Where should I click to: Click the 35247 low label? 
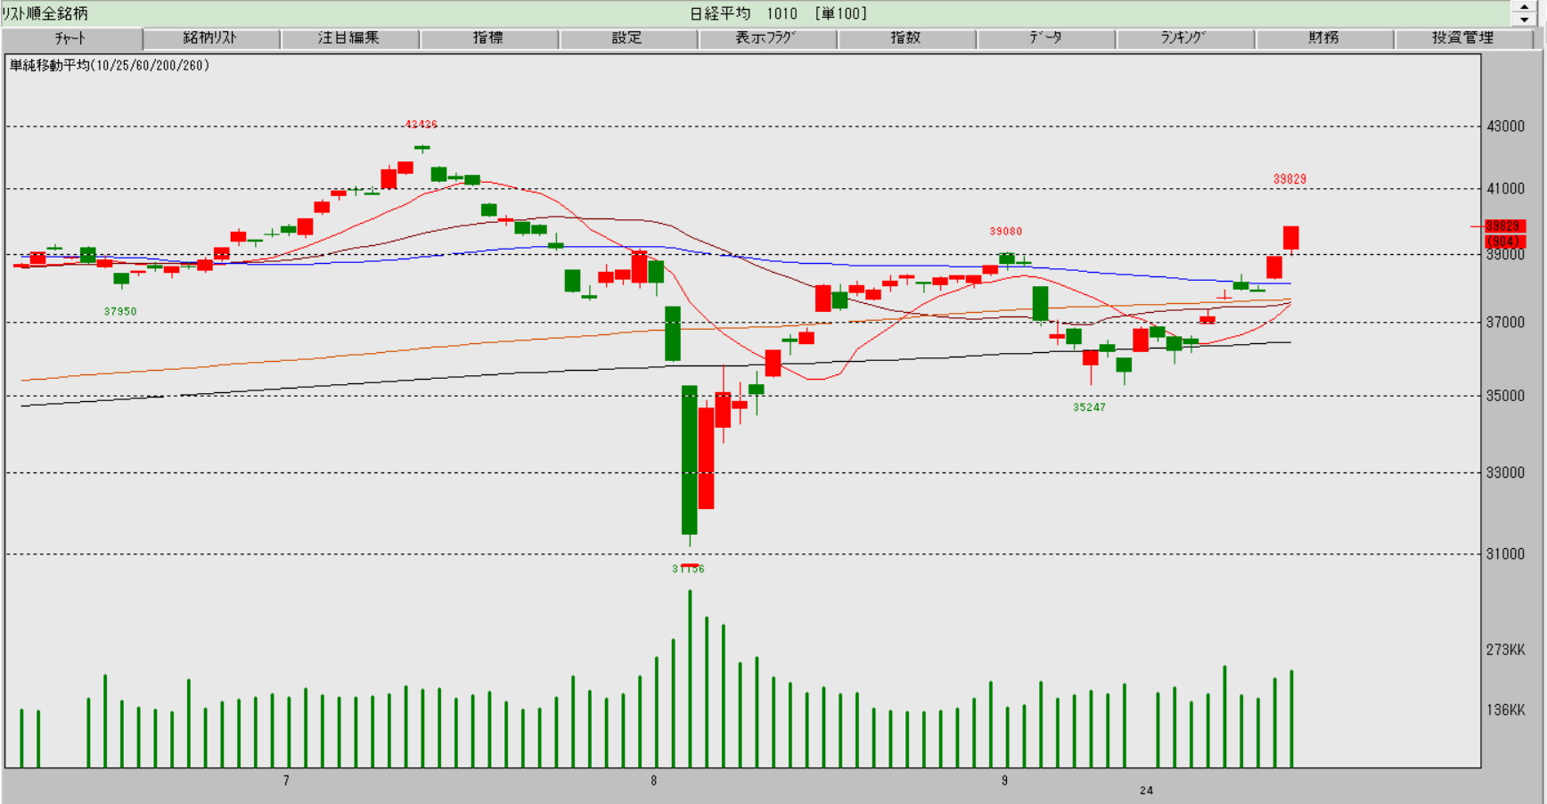(1089, 407)
